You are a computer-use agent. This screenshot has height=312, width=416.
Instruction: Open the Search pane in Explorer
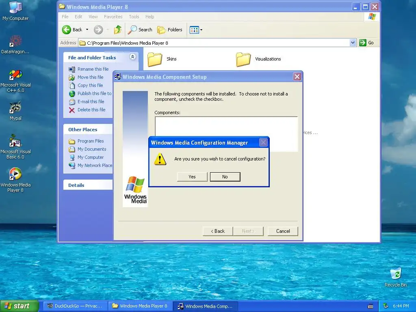pyautogui.click(x=140, y=30)
